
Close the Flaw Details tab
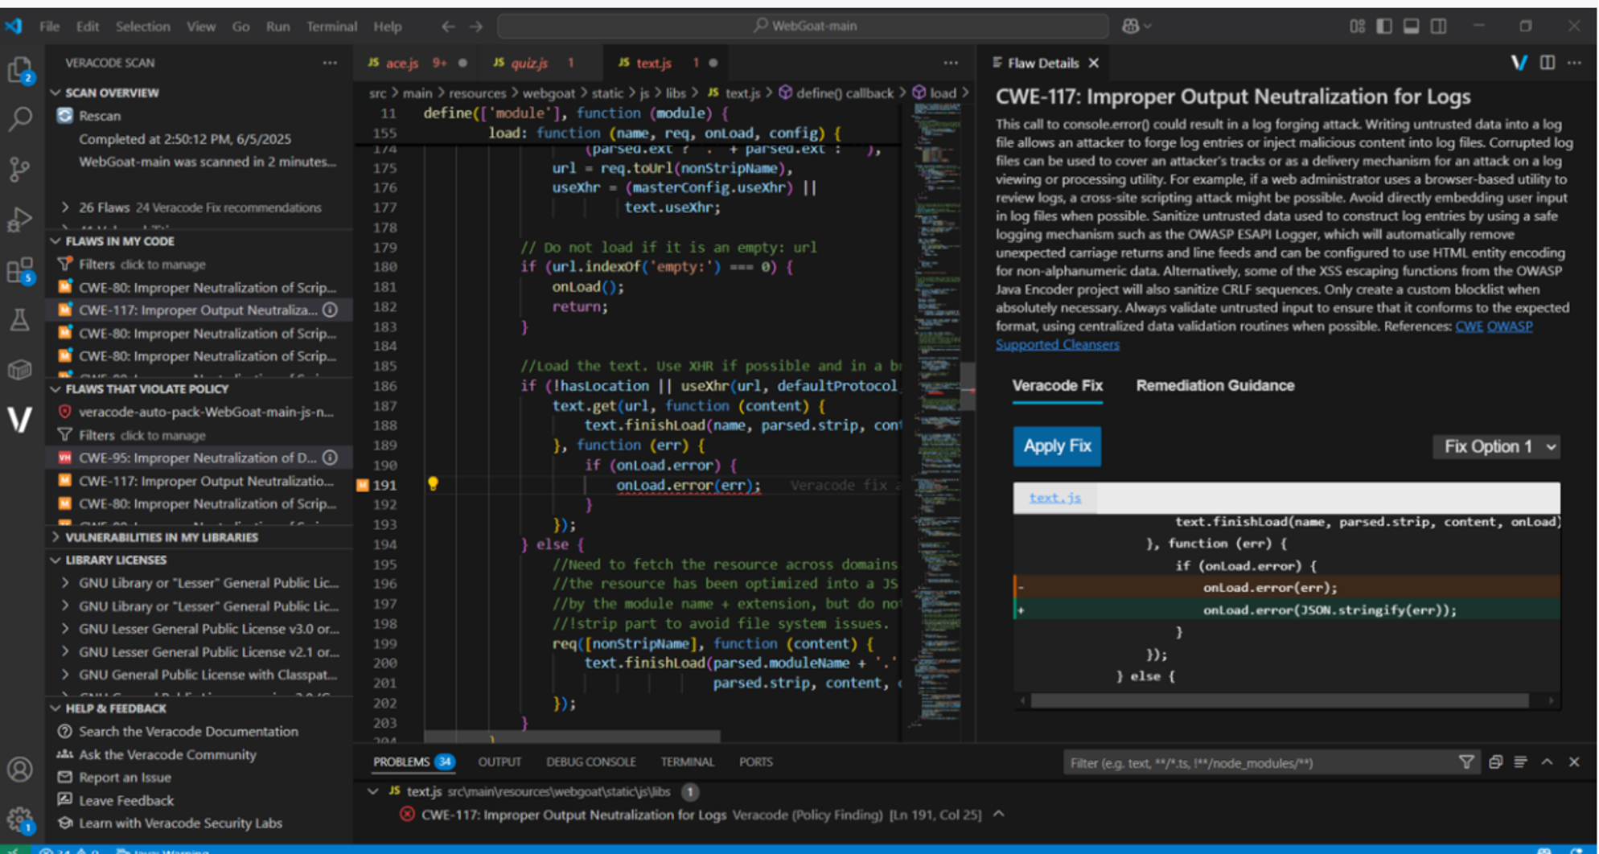click(1094, 63)
